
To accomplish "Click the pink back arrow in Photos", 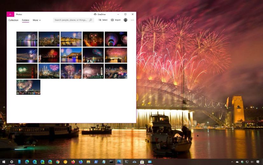I will (x=10, y=14).
